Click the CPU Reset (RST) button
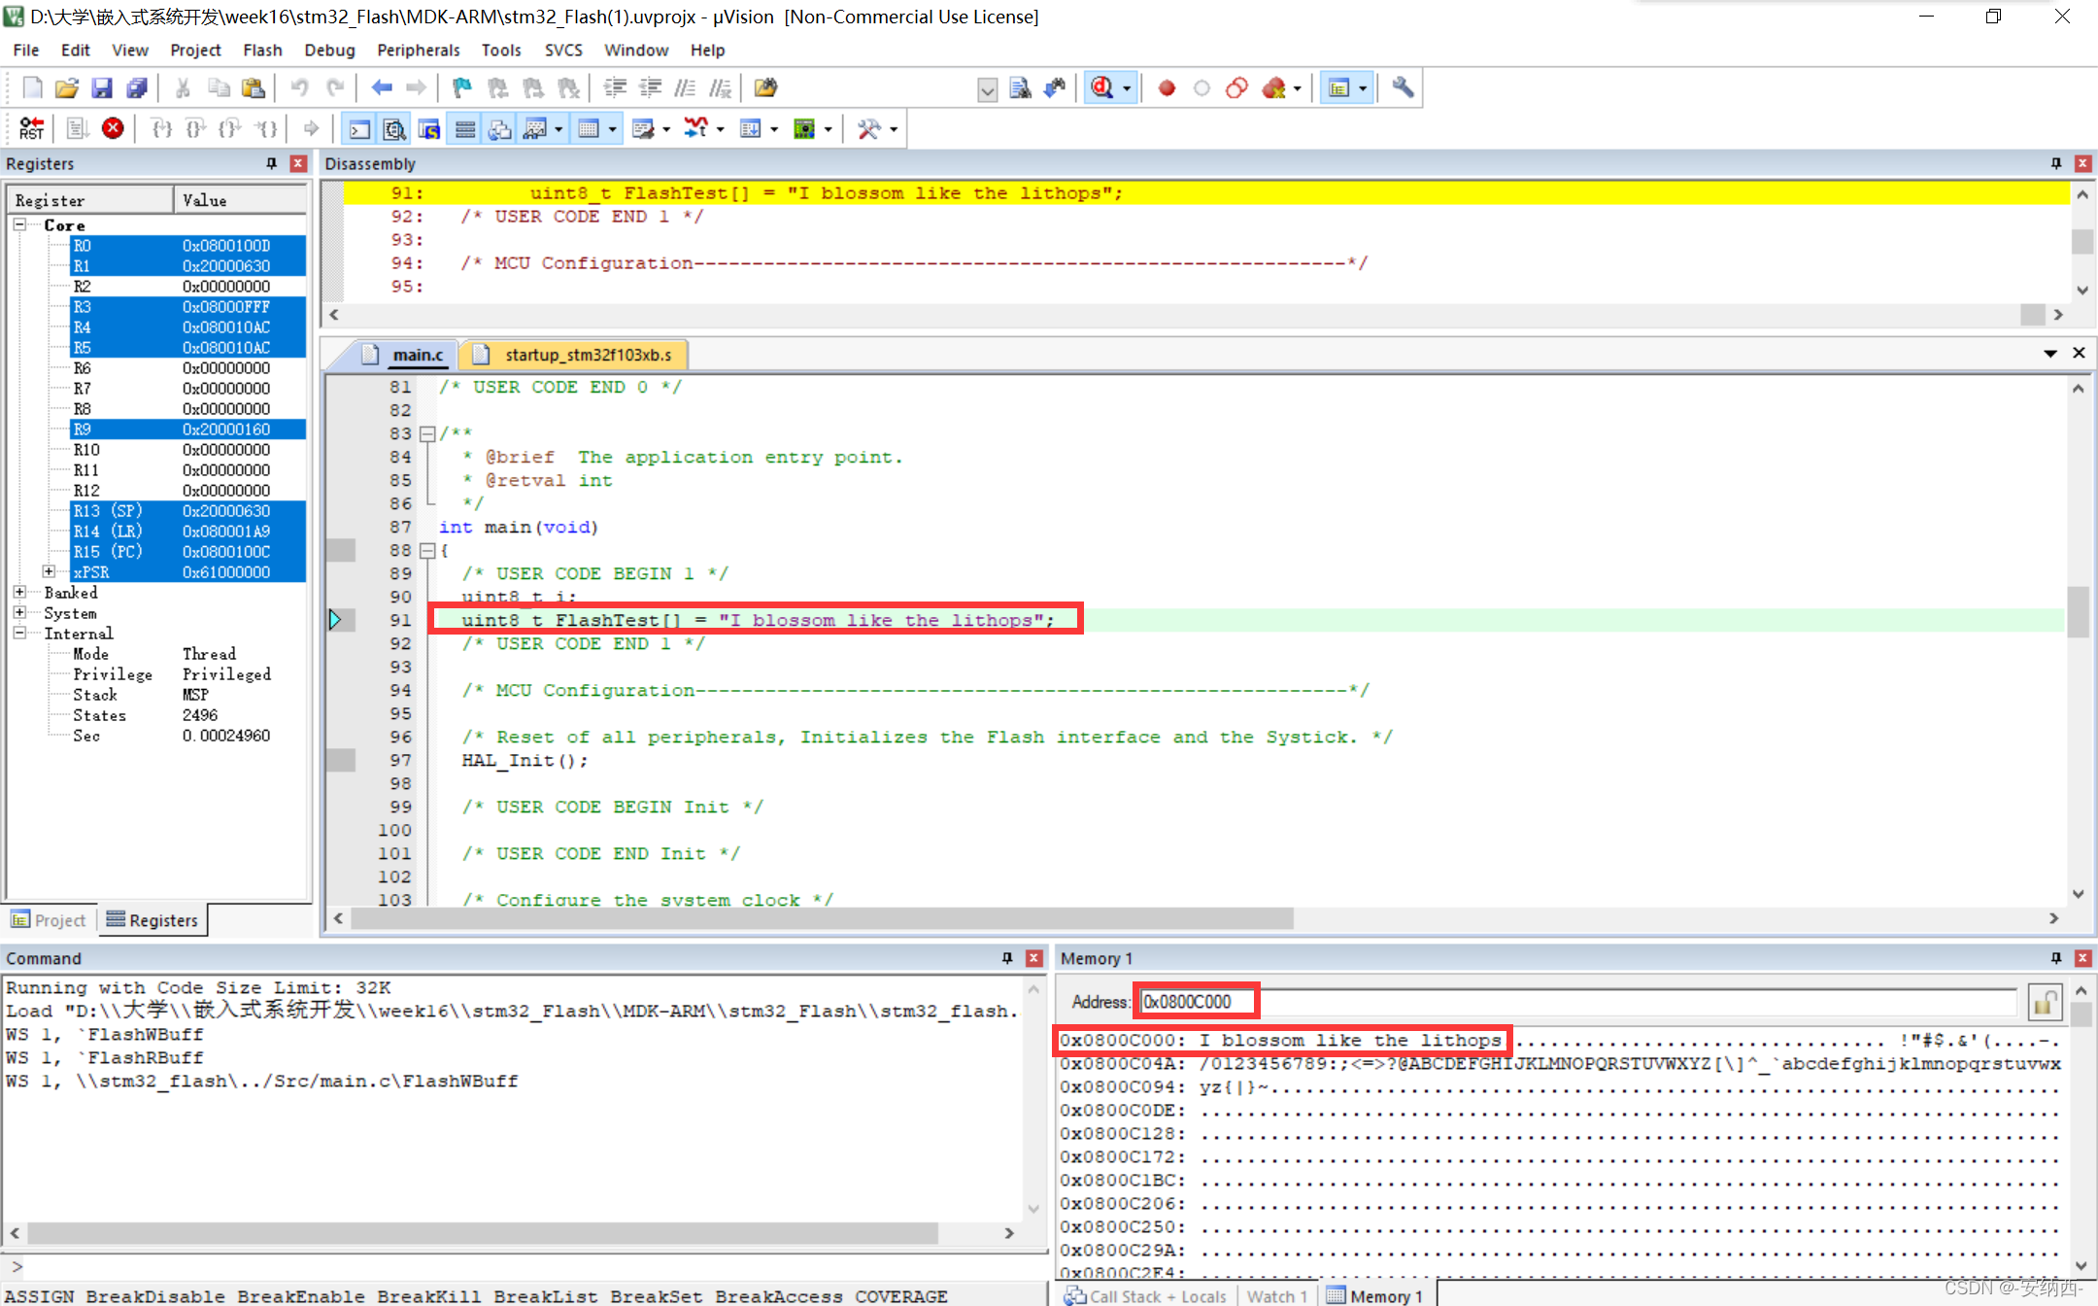The image size is (2098, 1306). tap(31, 128)
